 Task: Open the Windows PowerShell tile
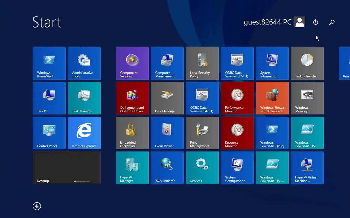tap(49, 63)
